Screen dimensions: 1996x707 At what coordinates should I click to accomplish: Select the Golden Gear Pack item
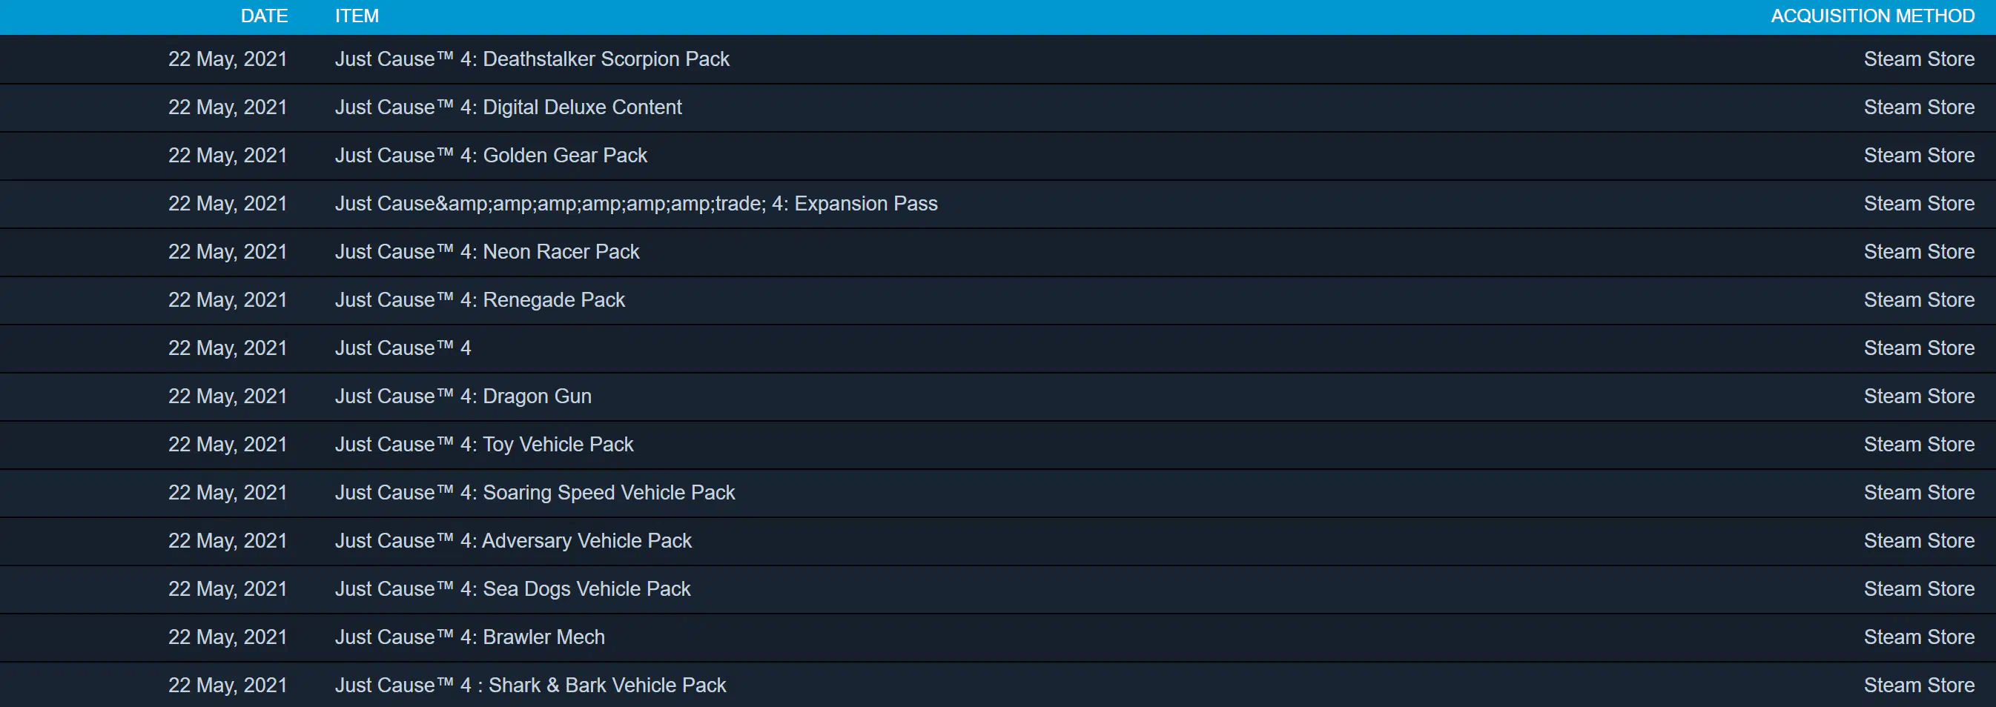click(x=491, y=156)
